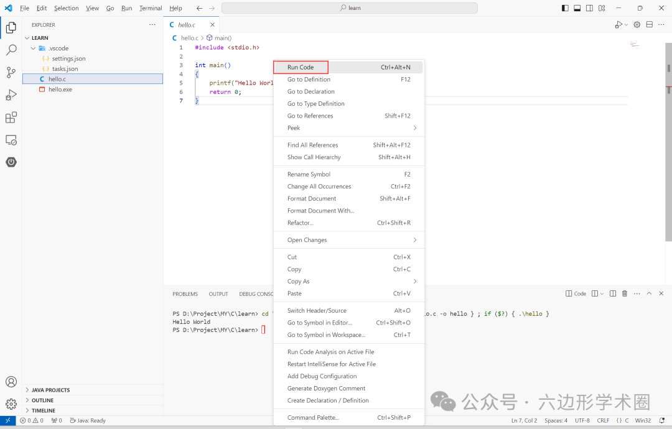Select the Run and Debug icon
Viewport: 672px width, 429px height.
[11, 95]
